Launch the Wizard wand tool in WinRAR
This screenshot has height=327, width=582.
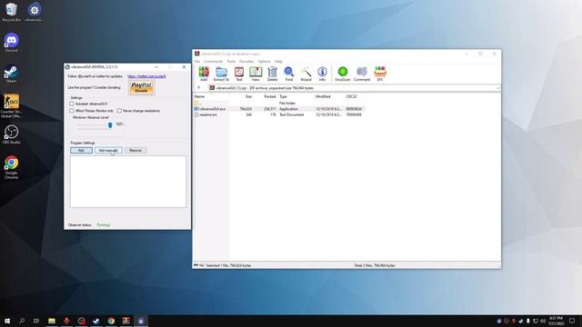point(306,74)
